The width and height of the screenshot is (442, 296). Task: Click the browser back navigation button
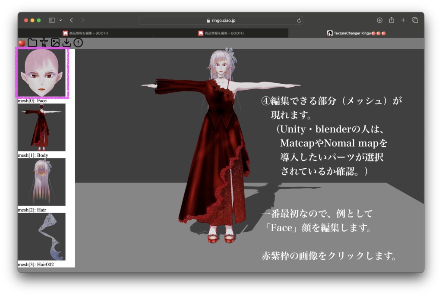click(71, 20)
